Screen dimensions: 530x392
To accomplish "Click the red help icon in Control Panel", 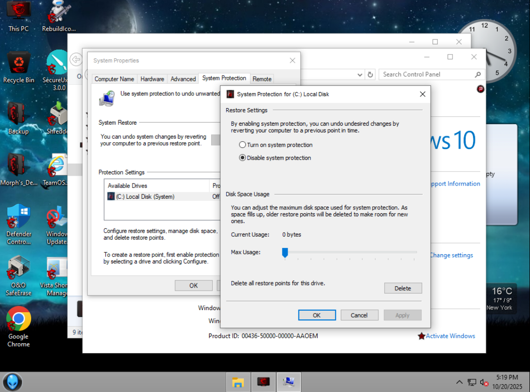I will tap(480, 89).
